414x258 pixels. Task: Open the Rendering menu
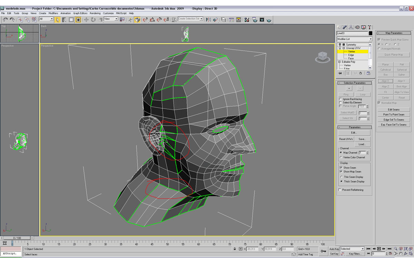click(x=95, y=13)
